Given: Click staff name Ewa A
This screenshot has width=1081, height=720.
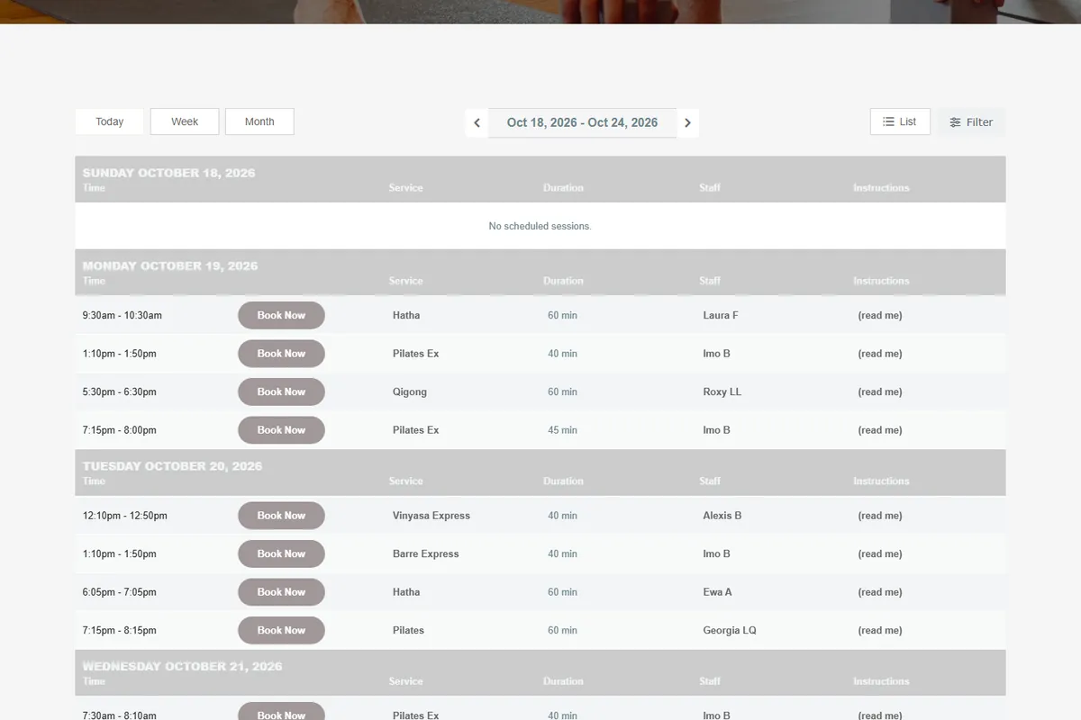Looking at the screenshot, I should (x=717, y=592).
